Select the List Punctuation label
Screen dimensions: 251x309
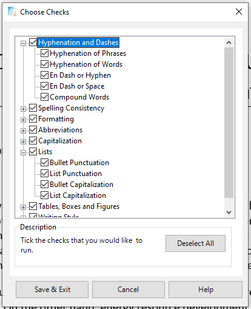click(76, 174)
